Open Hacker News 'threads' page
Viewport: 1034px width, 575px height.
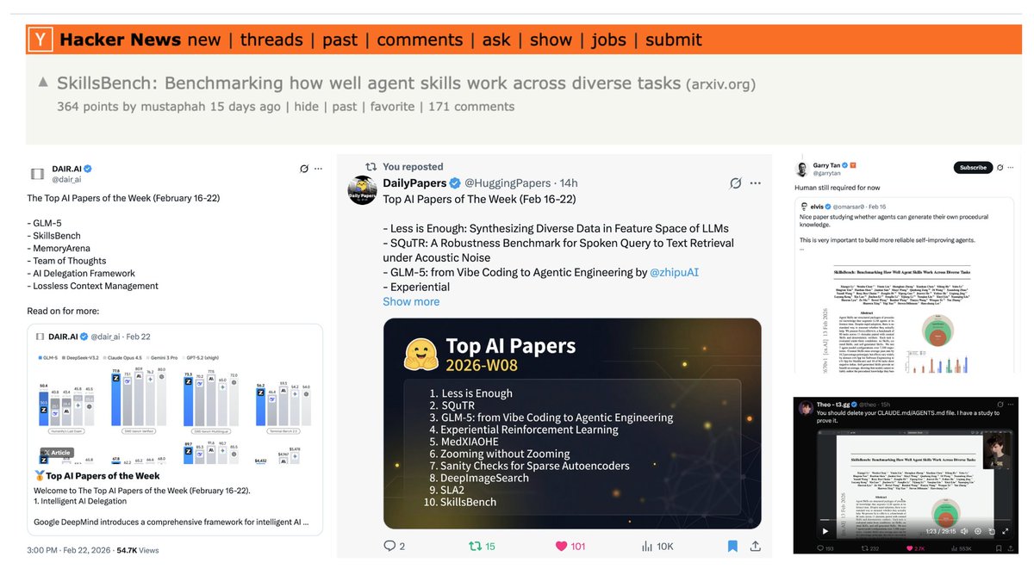coord(271,40)
